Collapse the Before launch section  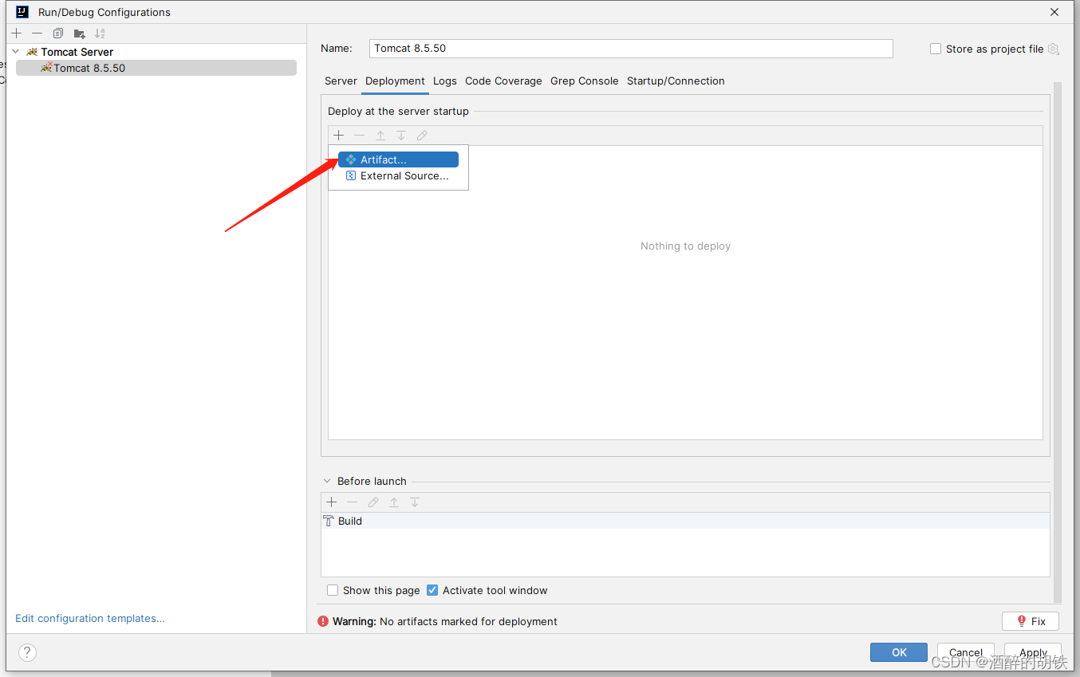click(327, 481)
